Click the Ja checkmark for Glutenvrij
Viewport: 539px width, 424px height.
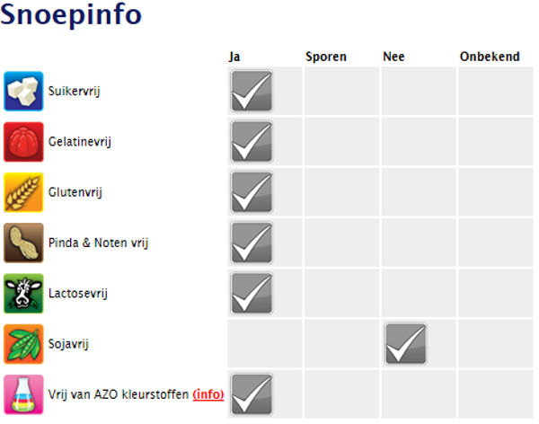tap(252, 191)
